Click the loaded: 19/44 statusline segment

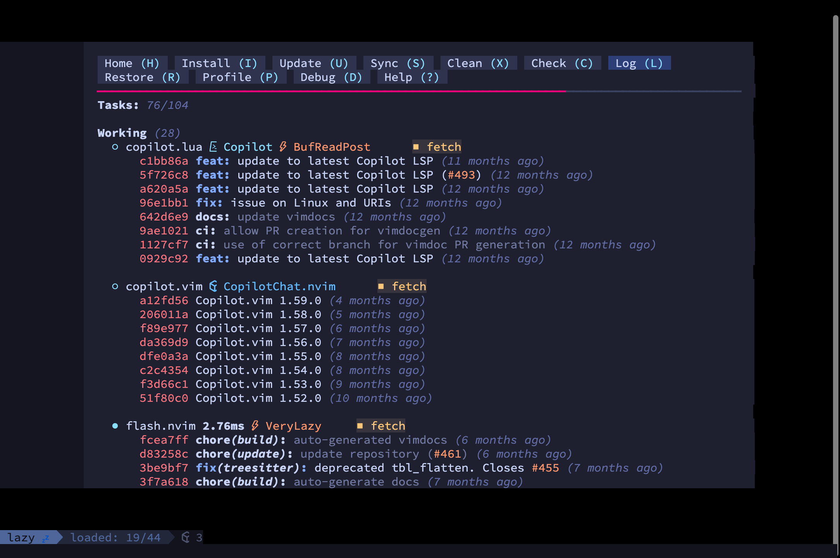point(115,537)
